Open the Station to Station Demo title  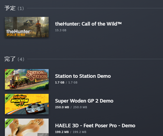83,76
